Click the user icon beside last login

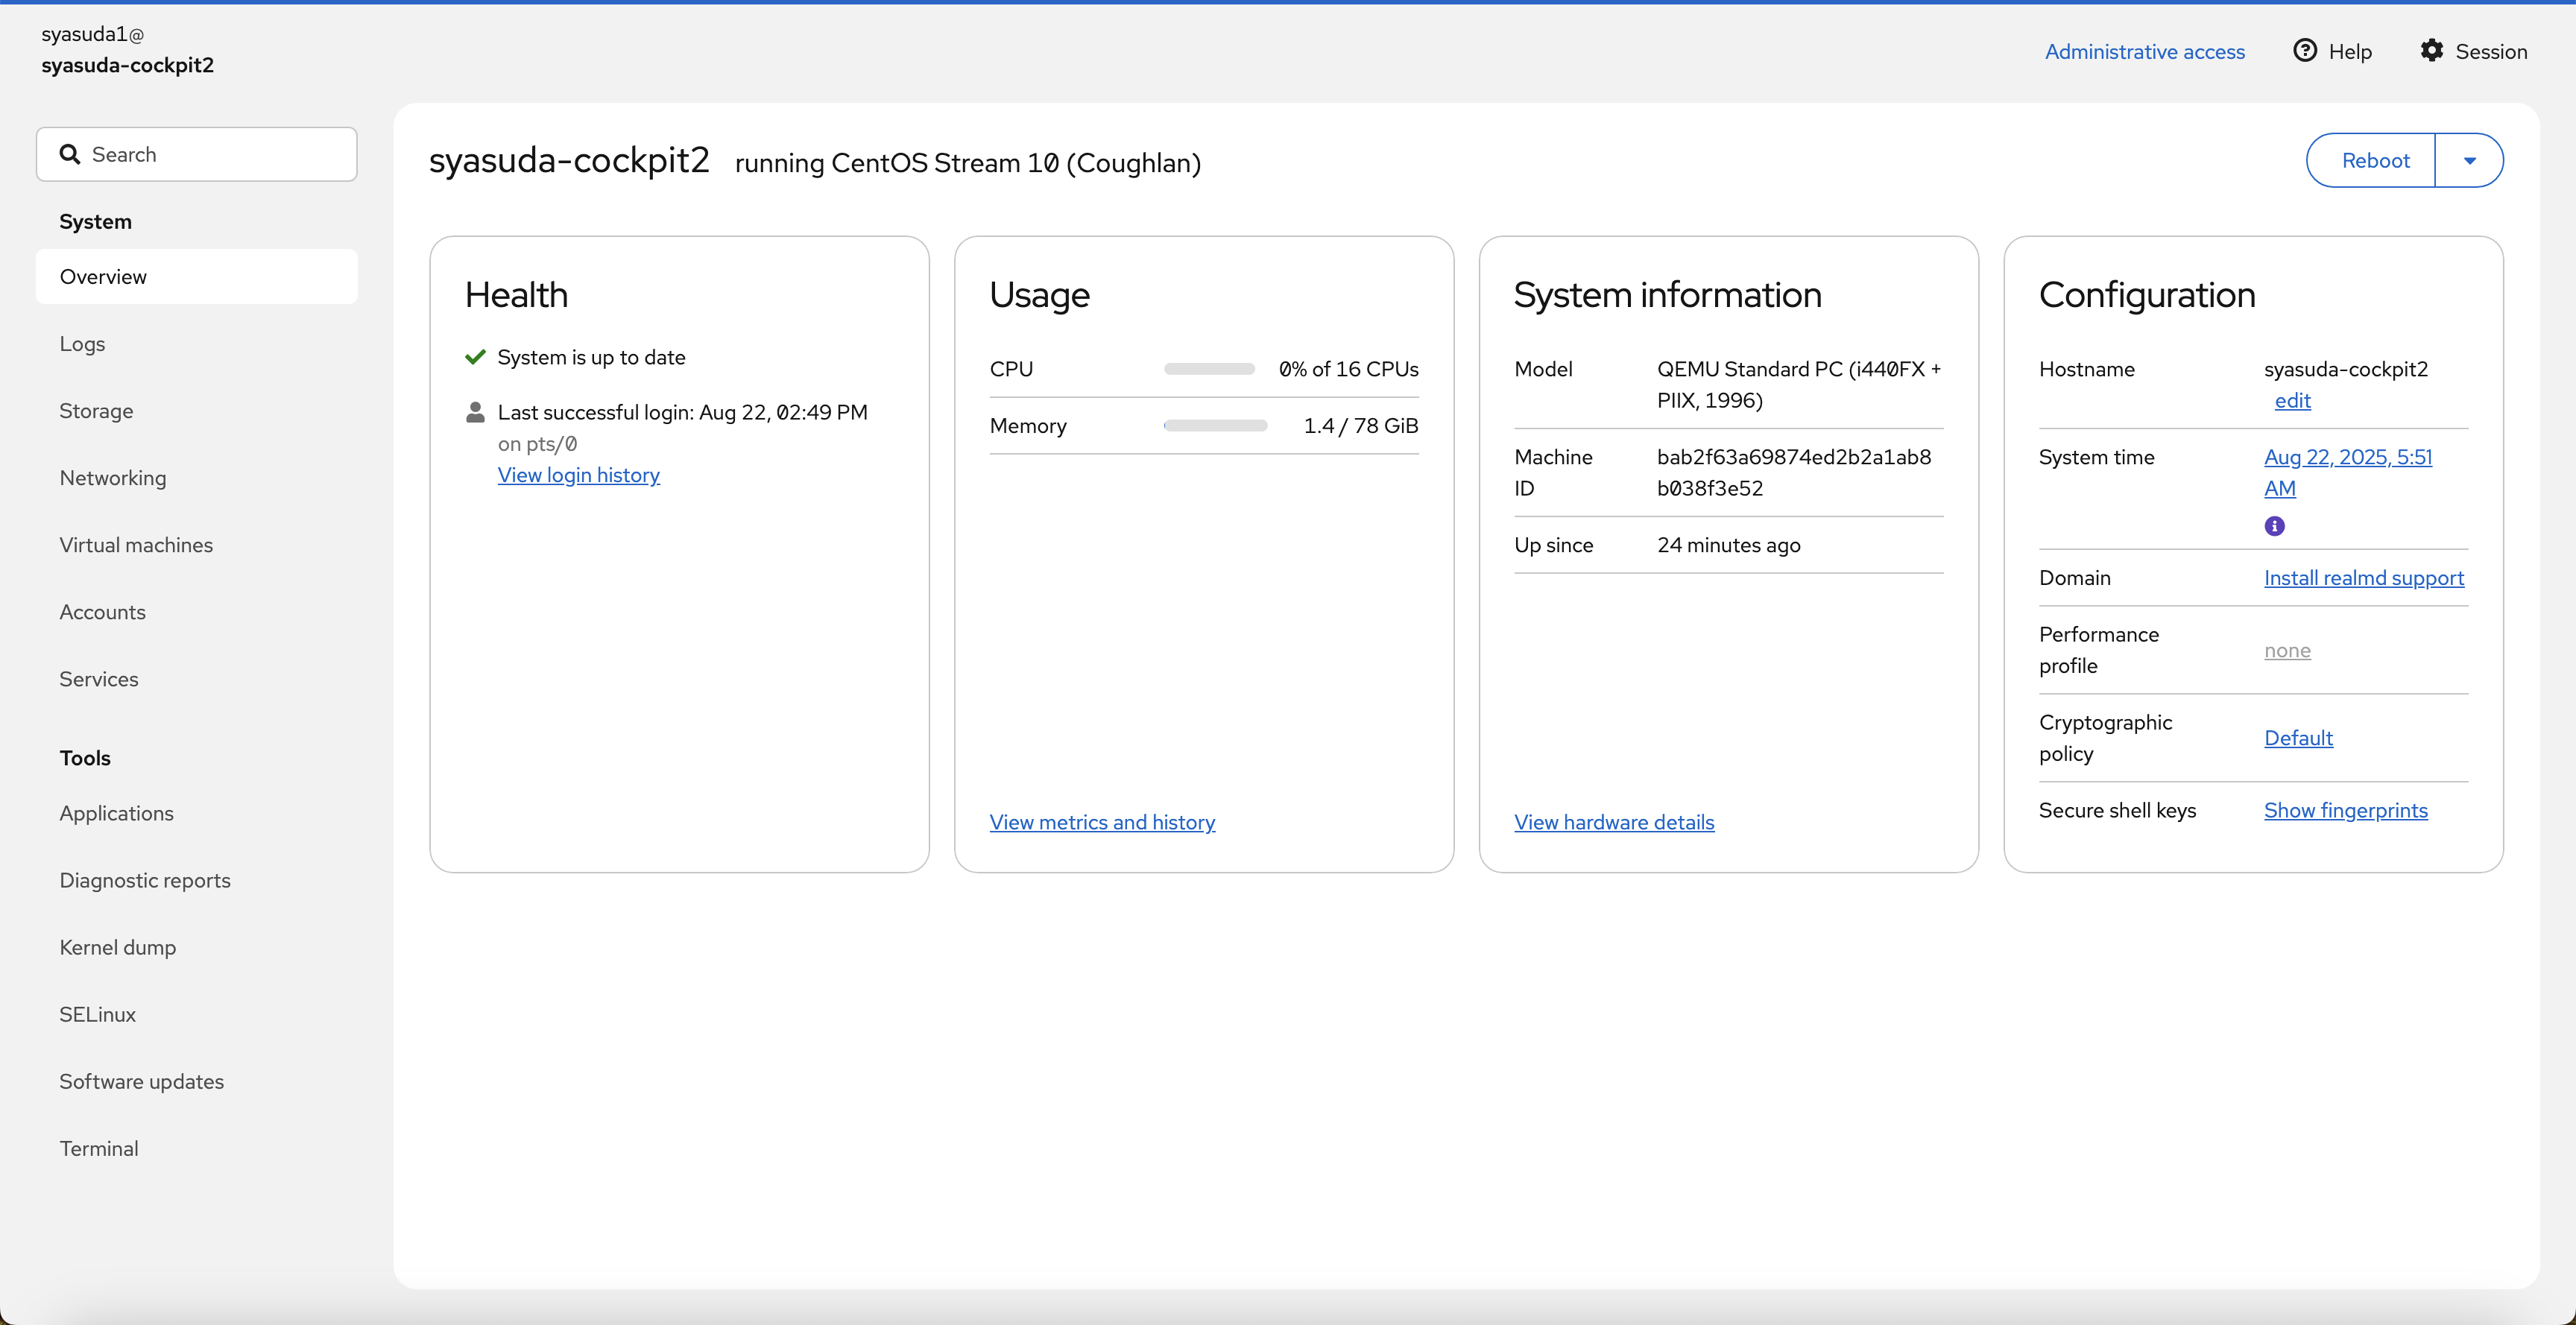[x=475, y=412]
